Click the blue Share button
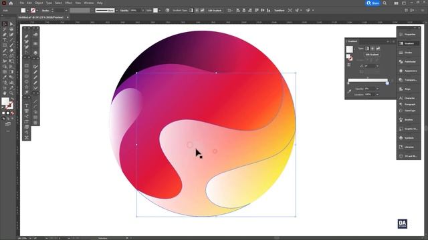Image resolution: width=428 pixels, height=240 pixels. click(373, 3)
